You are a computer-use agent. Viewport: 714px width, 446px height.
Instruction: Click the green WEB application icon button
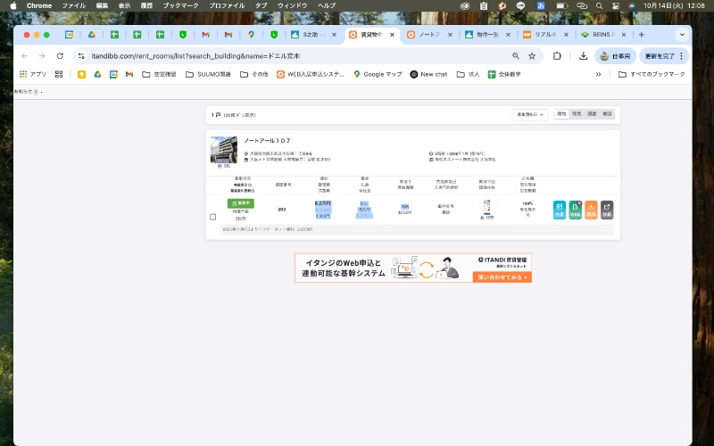tap(576, 211)
